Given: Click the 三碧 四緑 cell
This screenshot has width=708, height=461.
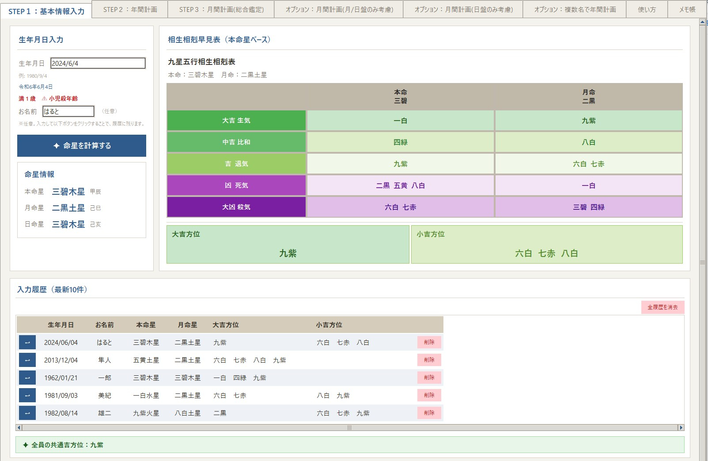Looking at the screenshot, I should pyautogui.click(x=589, y=207).
